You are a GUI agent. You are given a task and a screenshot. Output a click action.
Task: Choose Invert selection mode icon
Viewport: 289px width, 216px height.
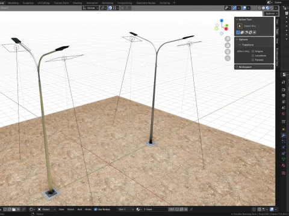coord(250,32)
